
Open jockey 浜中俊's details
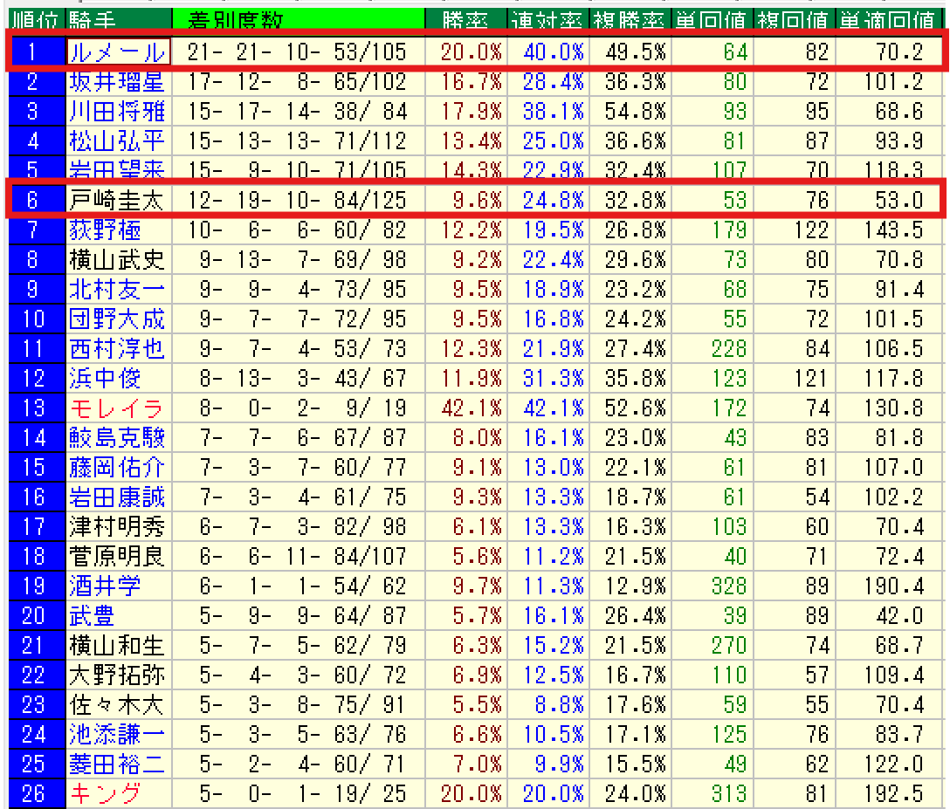(105, 379)
